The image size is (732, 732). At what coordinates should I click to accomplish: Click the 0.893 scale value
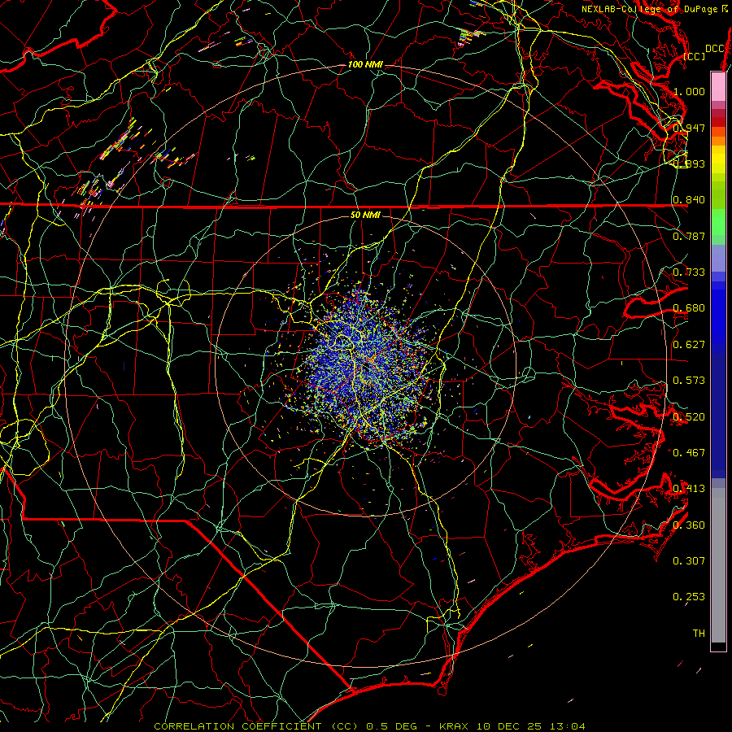(689, 163)
